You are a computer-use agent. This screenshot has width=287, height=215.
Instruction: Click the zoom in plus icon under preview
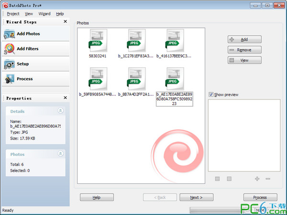point(257,179)
